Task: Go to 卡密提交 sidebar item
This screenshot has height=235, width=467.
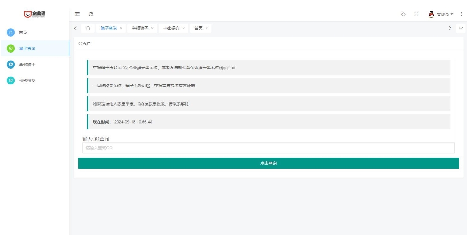Action: tap(27, 80)
